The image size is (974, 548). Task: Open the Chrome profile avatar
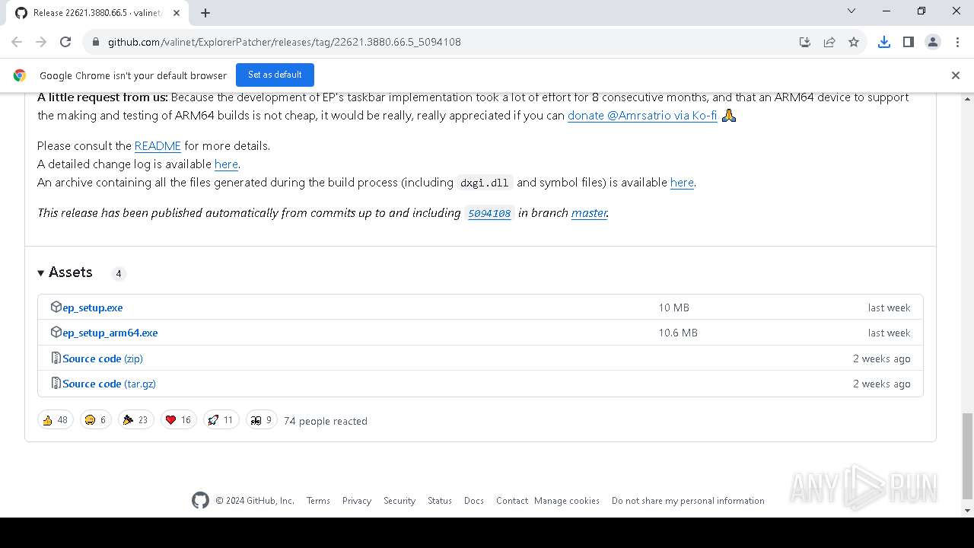click(x=933, y=42)
